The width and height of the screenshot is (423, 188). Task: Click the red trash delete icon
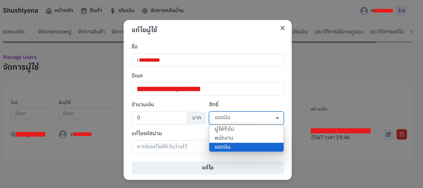[x=401, y=134]
